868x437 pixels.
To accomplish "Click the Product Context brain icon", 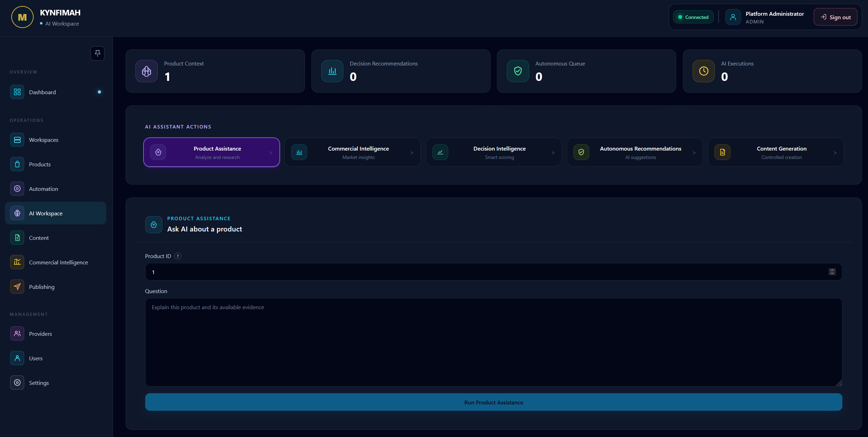I will point(147,71).
